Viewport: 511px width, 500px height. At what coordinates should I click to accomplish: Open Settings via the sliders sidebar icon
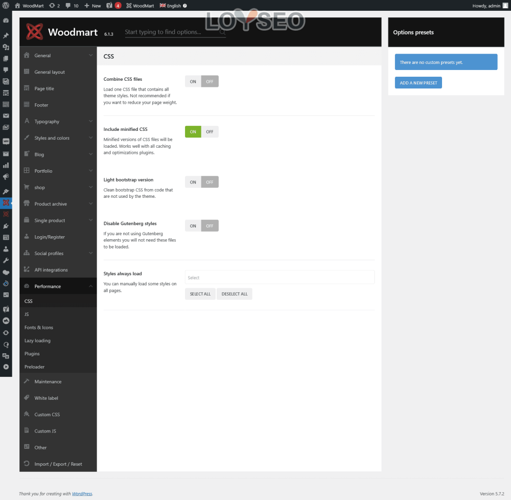point(6,295)
